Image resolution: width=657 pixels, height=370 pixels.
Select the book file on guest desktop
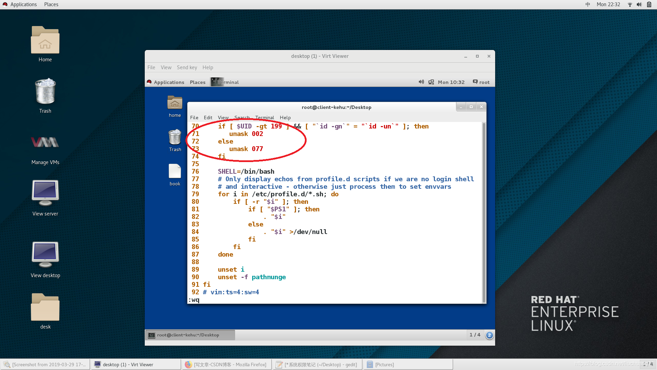(175, 171)
